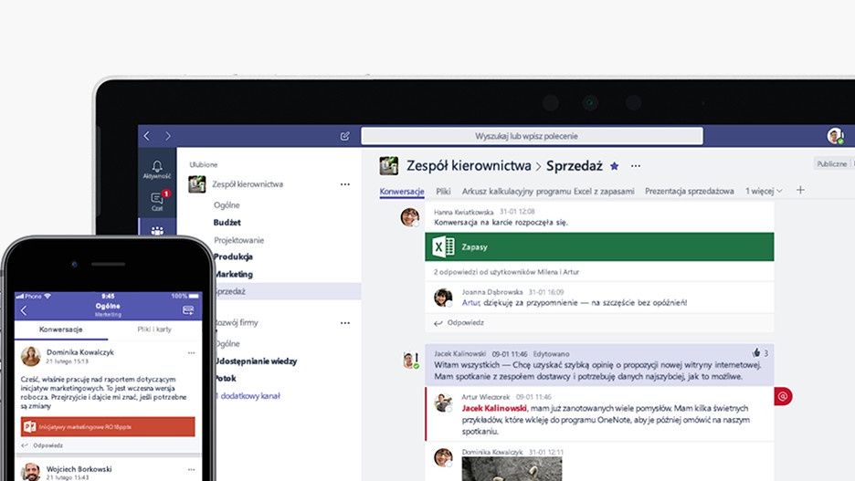Switch to the Pliki tab
The width and height of the screenshot is (855, 481).
(x=443, y=191)
